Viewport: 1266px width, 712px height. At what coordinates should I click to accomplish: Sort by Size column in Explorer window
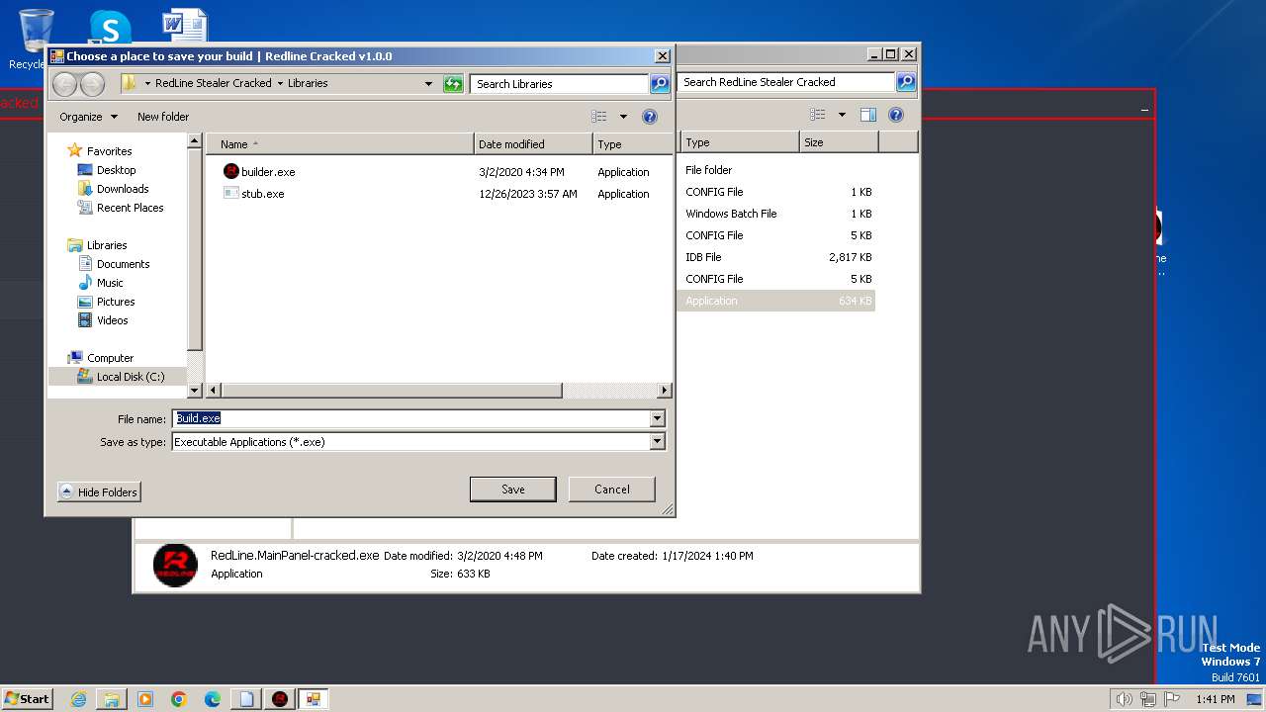click(x=839, y=142)
